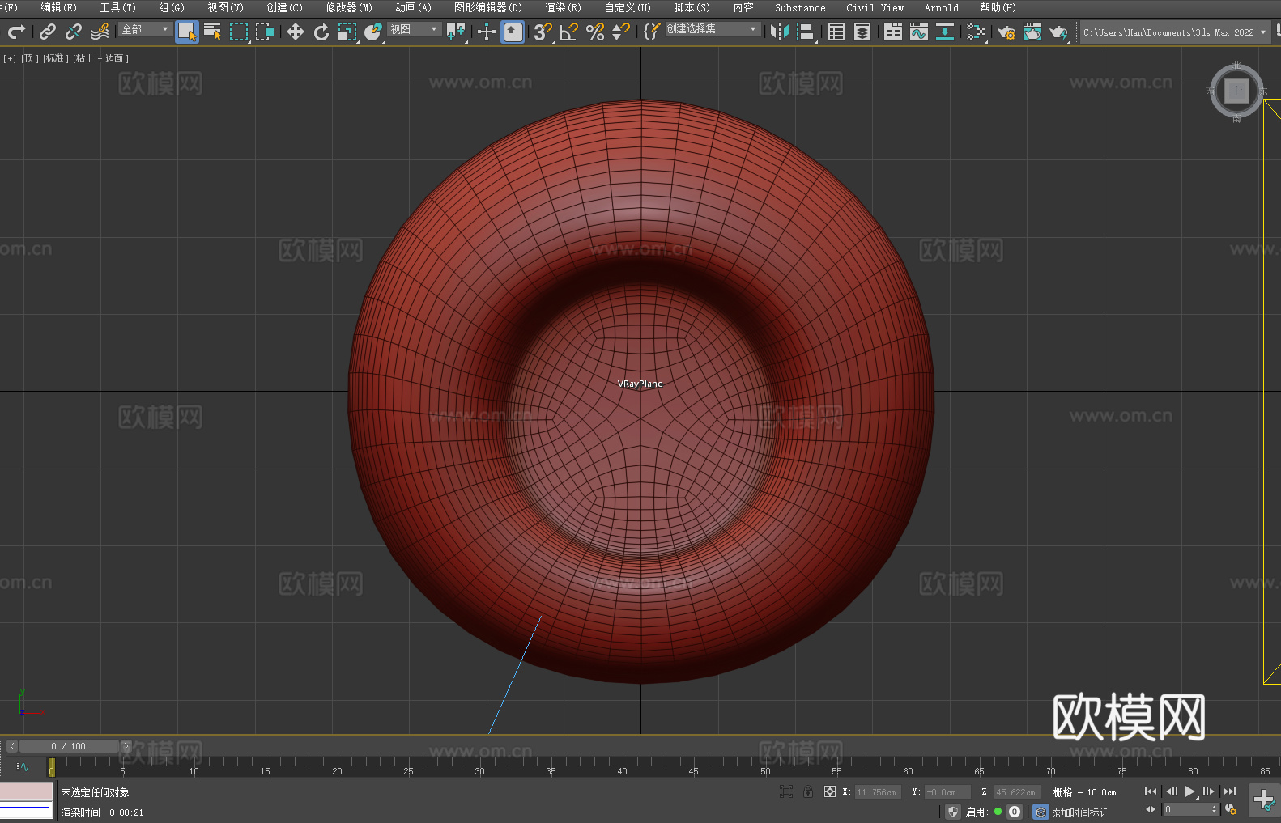The height and width of the screenshot is (823, 1281).
Task: Activate Bind to Space Warp tool
Action: pyautogui.click(x=100, y=32)
